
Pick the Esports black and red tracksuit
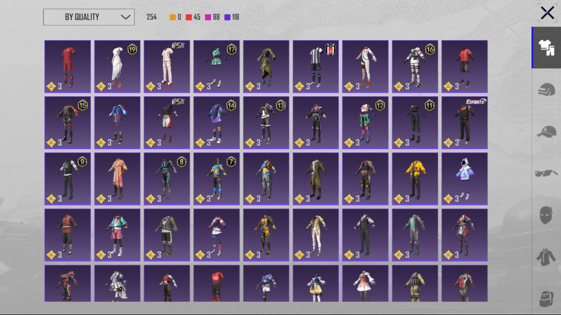click(x=465, y=123)
